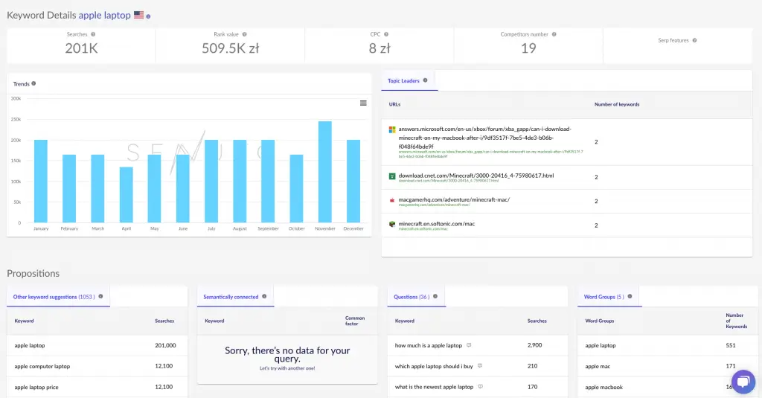762x398 pixels.
Task: Click the 201K searches value
Action: (81, 48)
